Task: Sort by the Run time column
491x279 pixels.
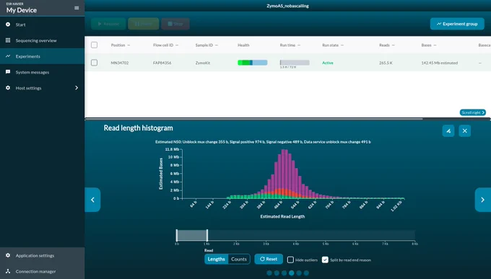Action: (x=290, y=45)
